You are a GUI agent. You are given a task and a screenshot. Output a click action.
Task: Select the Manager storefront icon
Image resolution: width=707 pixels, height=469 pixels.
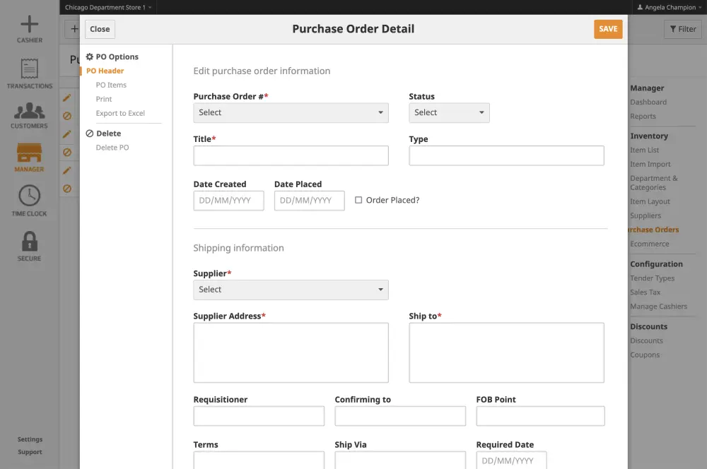click(x=29, y=153)
